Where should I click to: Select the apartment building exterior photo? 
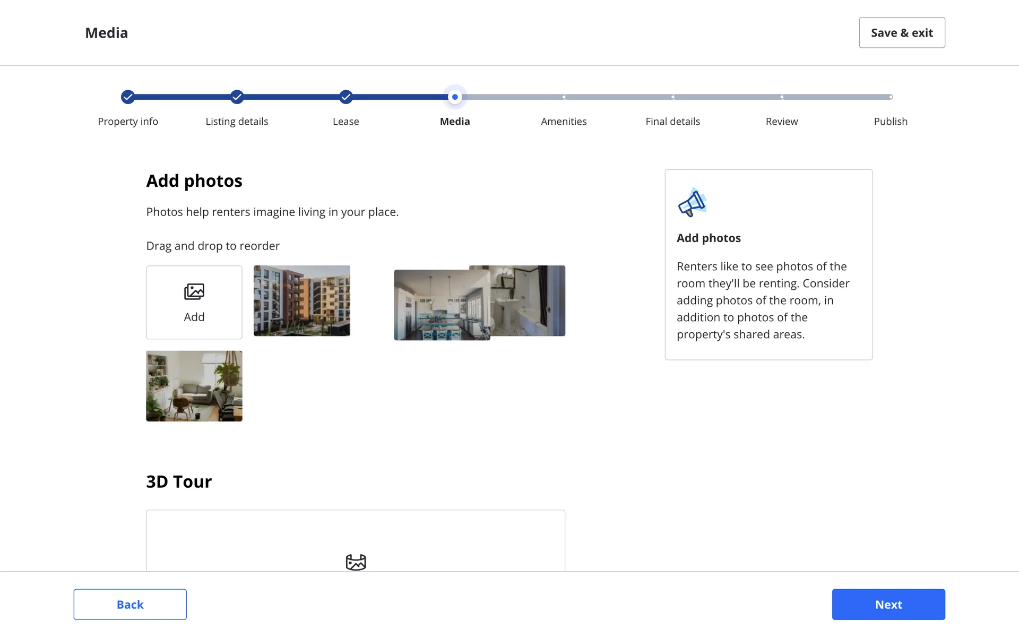tap(301, 300)
